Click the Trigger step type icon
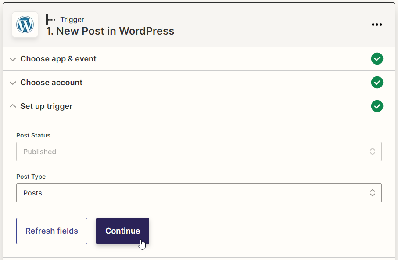This screenshot has width=398, height=260. coord(50,20)
